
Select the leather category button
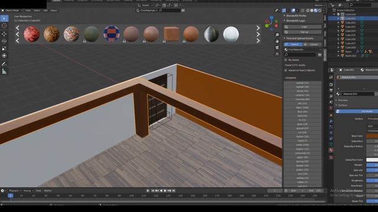(x=302, y=137)
